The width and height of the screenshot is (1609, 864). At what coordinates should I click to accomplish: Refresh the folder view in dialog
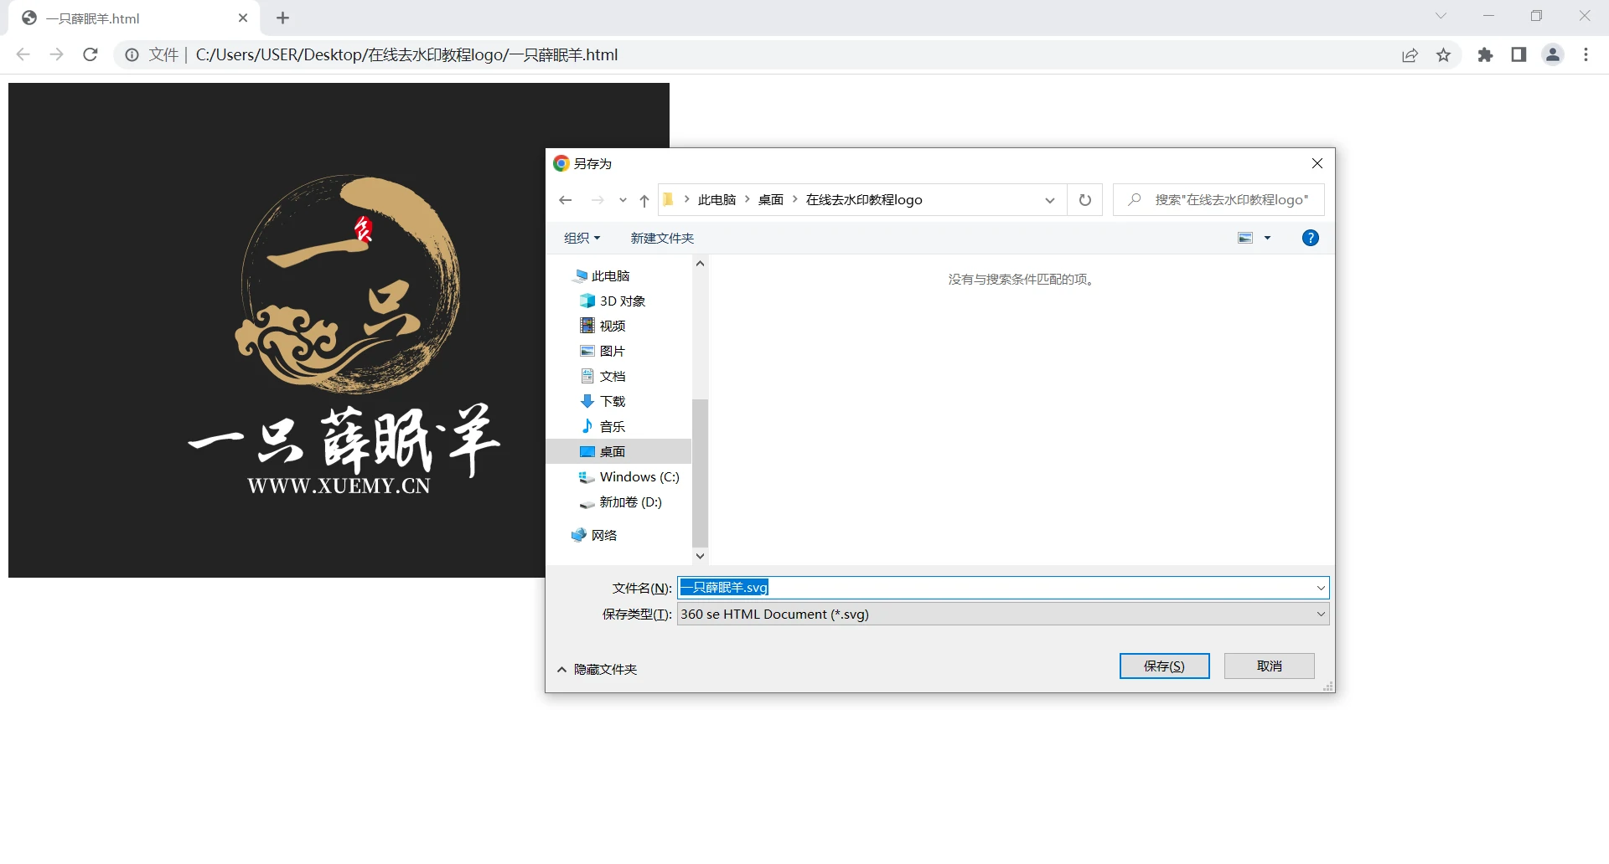[x=1085, y=200]
